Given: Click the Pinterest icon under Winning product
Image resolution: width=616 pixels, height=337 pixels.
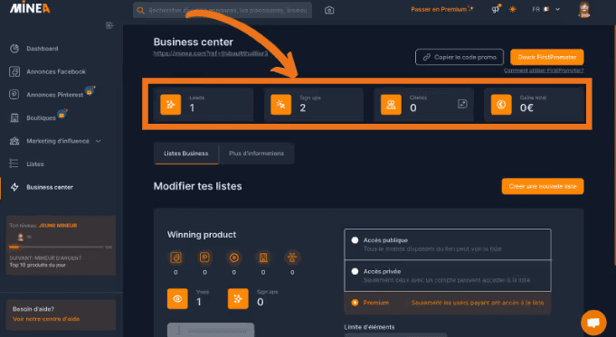Looking at the screenshot, I should (x=204, y=257).
